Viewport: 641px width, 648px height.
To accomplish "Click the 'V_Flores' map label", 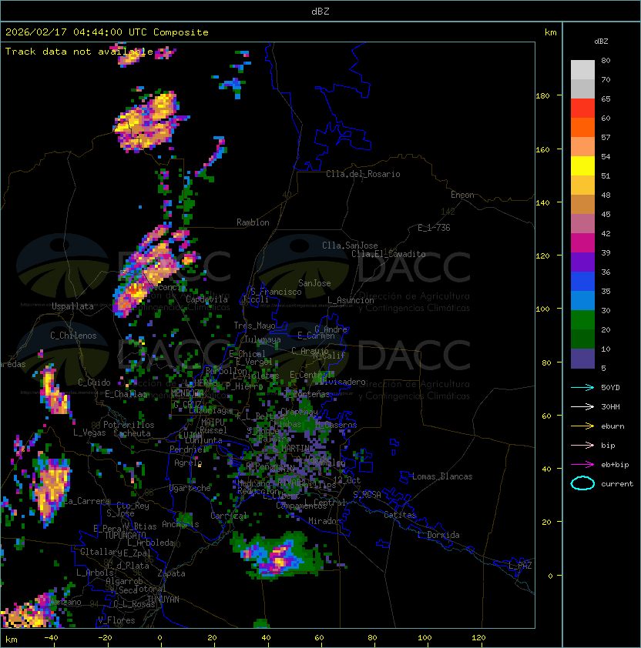I will click(116, 620).
